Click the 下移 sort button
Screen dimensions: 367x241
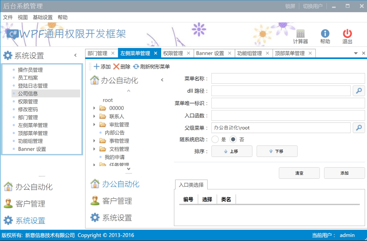(x=277, y=151)
